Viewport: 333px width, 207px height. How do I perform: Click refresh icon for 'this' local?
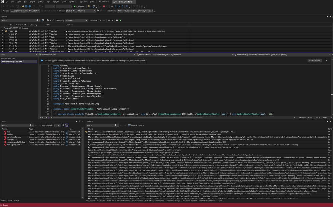tap(67, 132)
